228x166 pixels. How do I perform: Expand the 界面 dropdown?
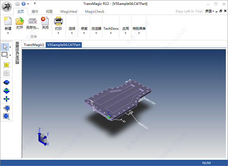209,11
